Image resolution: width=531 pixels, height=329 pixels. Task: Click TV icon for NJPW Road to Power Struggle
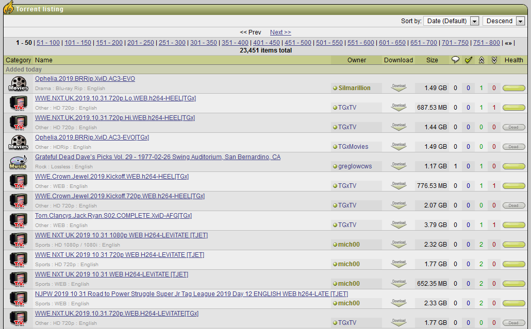pos(18,299)
